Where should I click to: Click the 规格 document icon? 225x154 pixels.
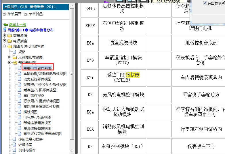click(14, 51)
